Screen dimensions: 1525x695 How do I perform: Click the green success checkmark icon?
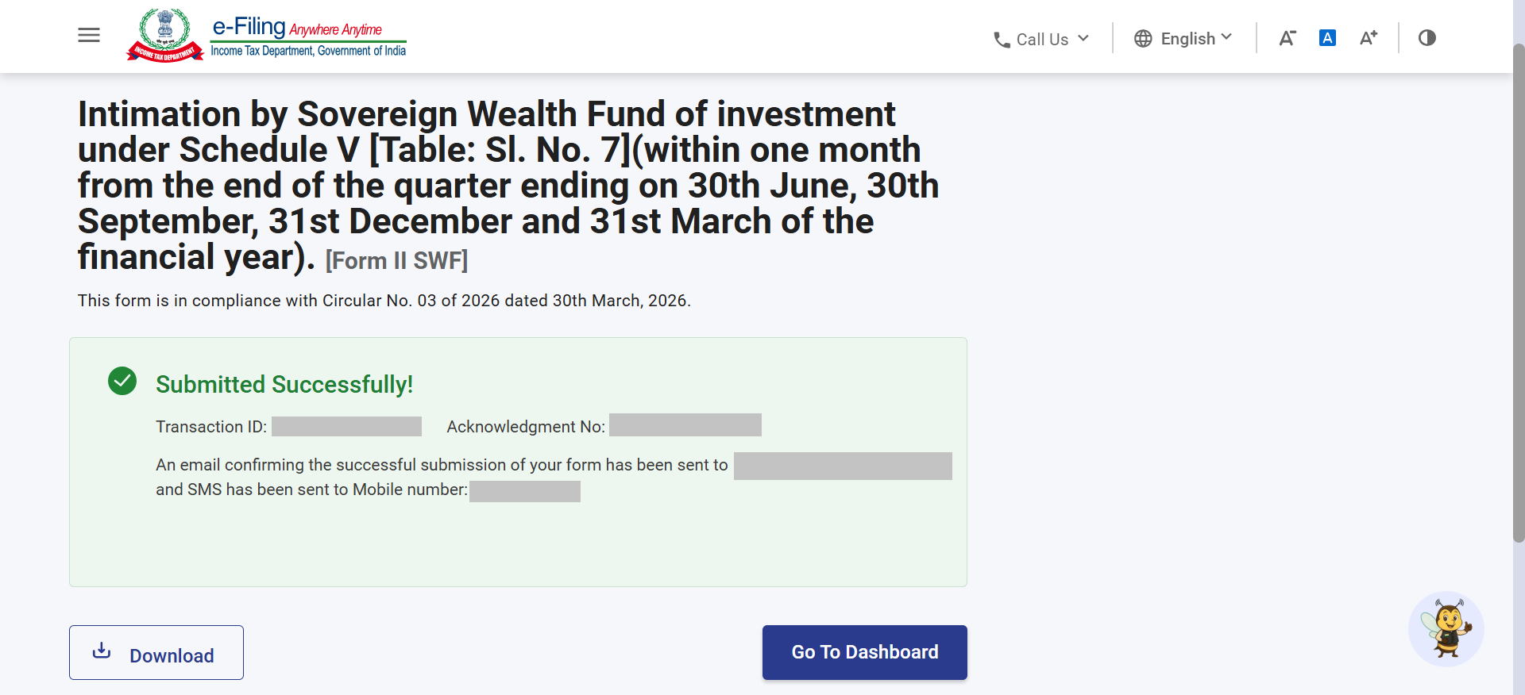(x=122, y=381)
